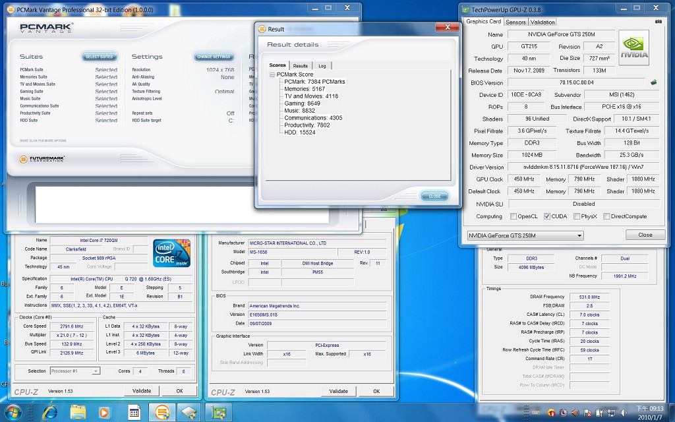Click the BIOS Version field '70.15.0C.00.04'
Viewport: 675px width, 422px height.
(x=576, y=82)
